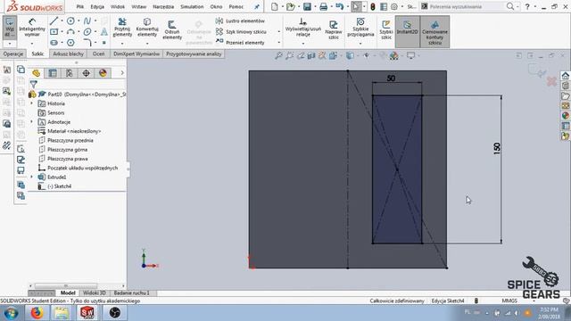Image resolution: width=571 pixels, height=321 pixels.
Task: Open dropdown beside Szyk liniowy szkicu
Action: tap(279, 32)
